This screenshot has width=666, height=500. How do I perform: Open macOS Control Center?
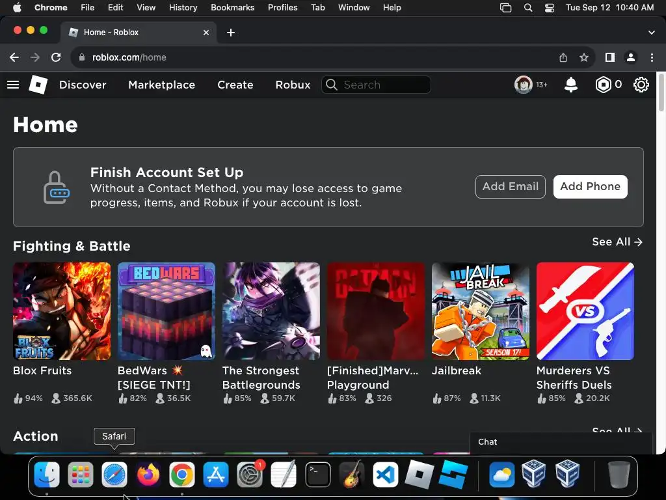coord(550,8)
